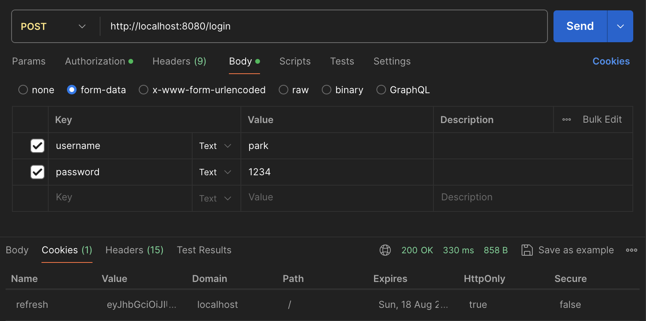Show the response Headers (15) tab
The width and height of the screenshot is (646, 321).
click(x=134, y=250)
